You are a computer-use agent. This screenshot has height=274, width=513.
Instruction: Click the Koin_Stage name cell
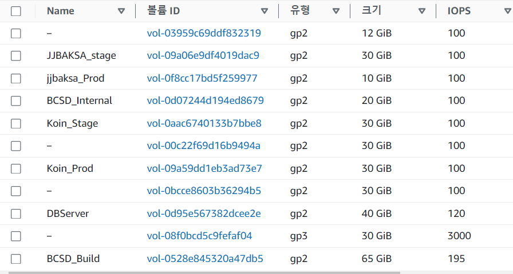point(72,124)
